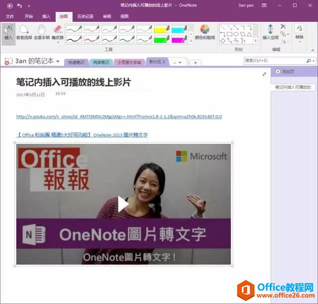Expand the eraser options arrow under 橡皮擦
This screenshot has height=304, width=318.
[58, 43]
